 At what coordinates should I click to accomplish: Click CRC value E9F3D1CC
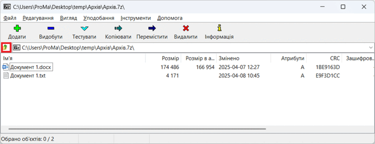(x=328, y=76)
